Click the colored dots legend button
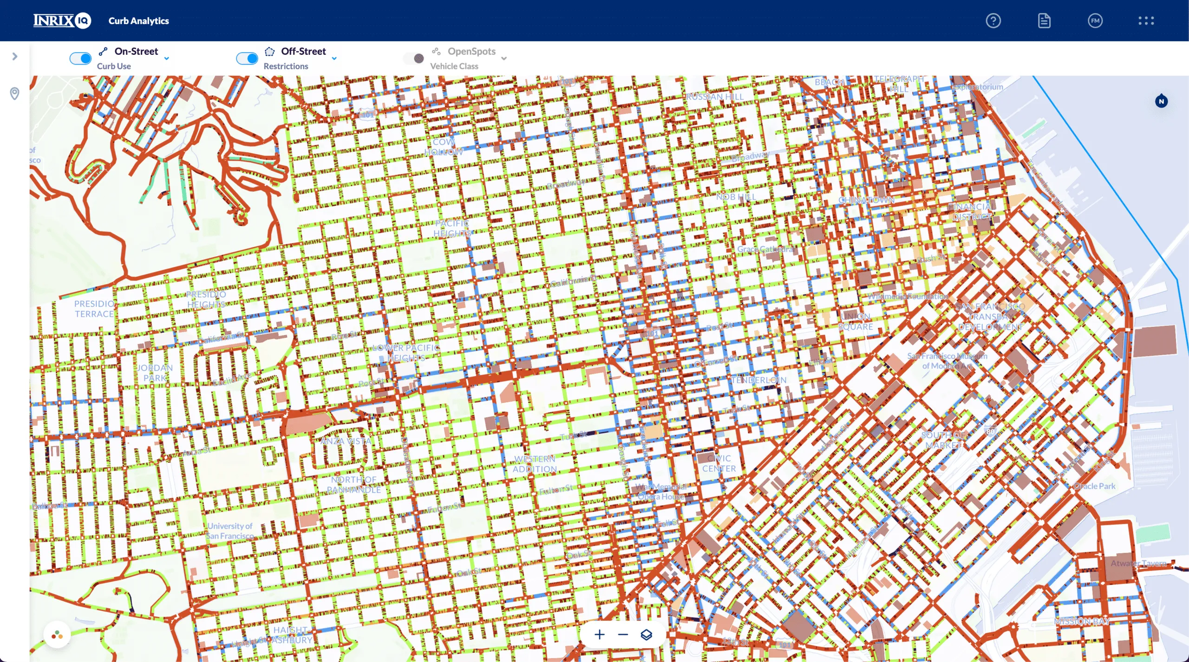The image size is (1189, 662). pos(57,635)
